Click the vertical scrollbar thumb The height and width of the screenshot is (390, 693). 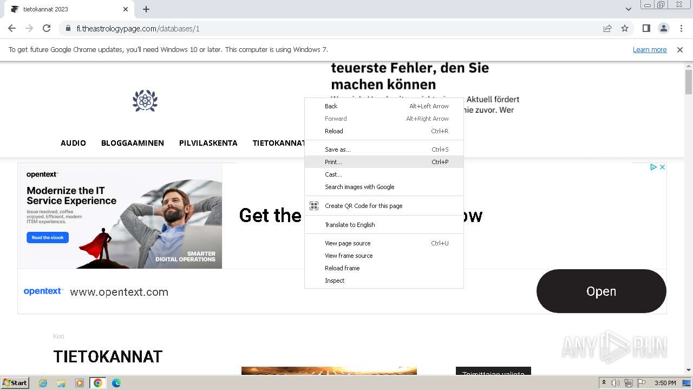[x=689, y=82]
